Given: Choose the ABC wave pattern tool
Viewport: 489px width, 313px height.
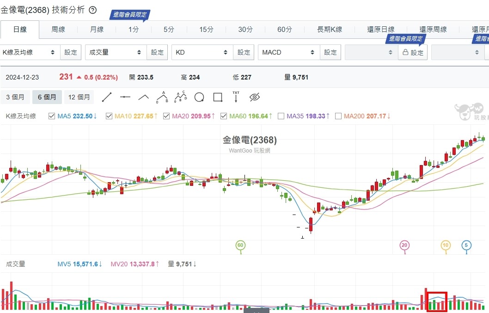Looking at the screenshot, I should 162,97.
